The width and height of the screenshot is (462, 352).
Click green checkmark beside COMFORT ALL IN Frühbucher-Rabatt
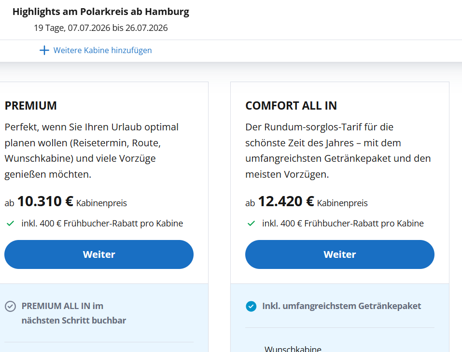[251, 224]
